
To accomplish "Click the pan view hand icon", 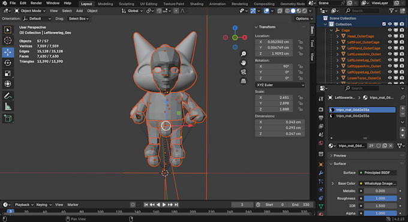I will pyautogui.click(x=243, y=63).
